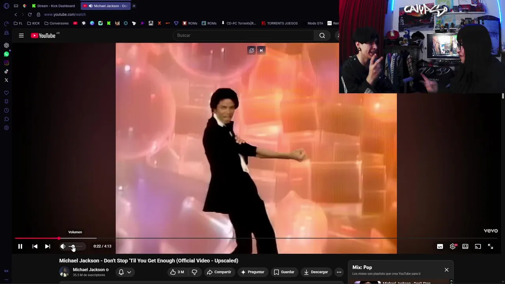
Task: Close the Mix: Pop panel
Action: (x=447, y=270)
